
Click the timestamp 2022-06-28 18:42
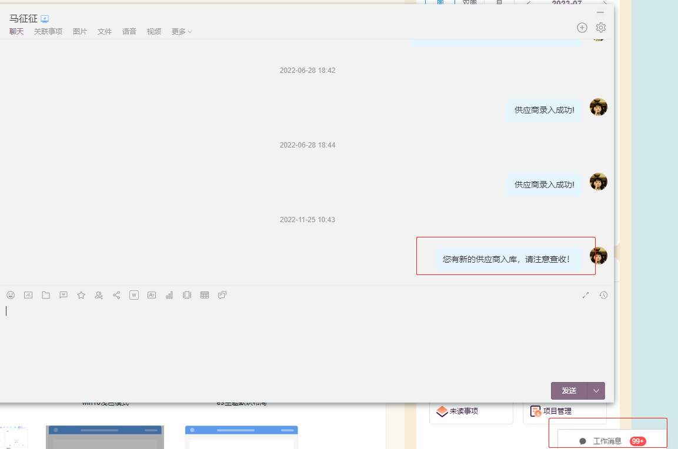point(308,71)
